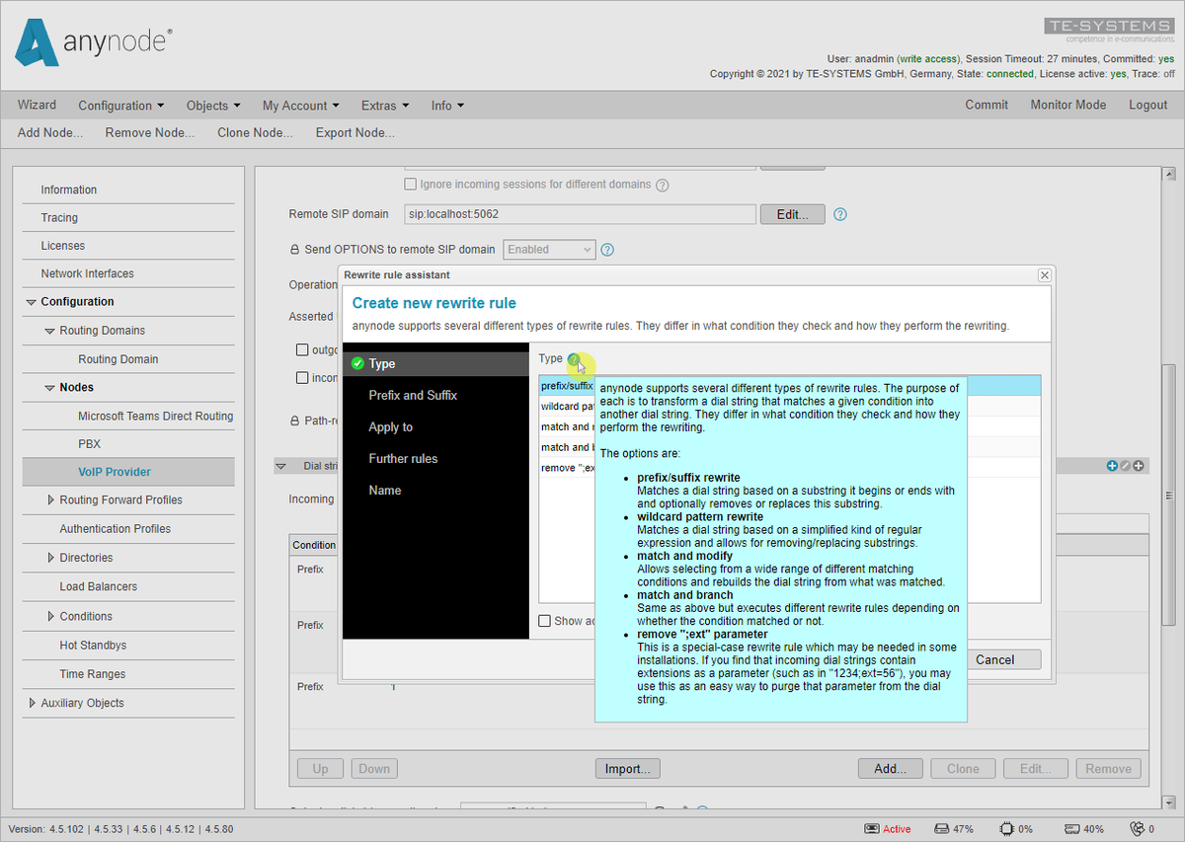Click Remove Node... in the toolbar
This screenshot has width=1185, height=842.
tap(150, 132)
